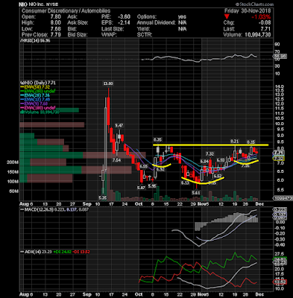This screenshot has height=298, width=293.
Task: Click the MACD 0.223 tag on right axis
Action: click(x=280, y=209)
